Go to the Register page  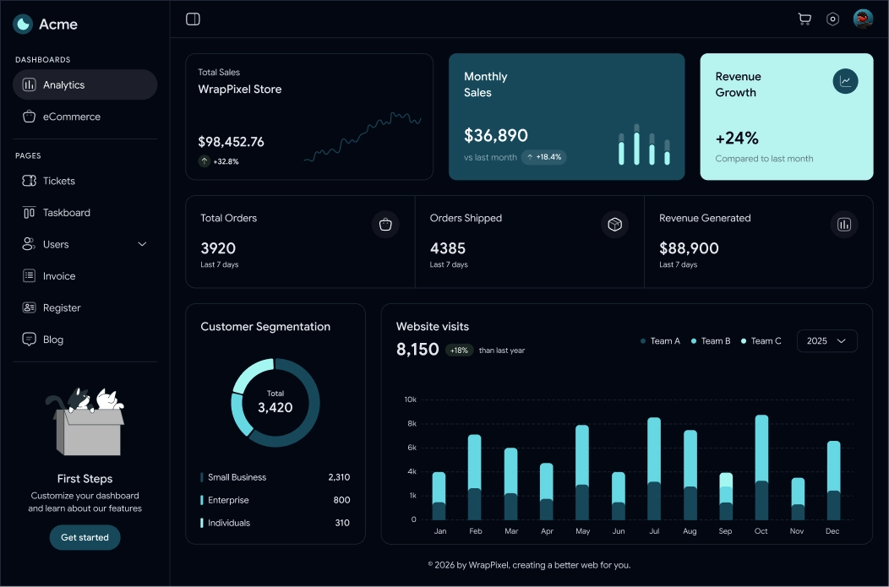(x=85, y=307)
